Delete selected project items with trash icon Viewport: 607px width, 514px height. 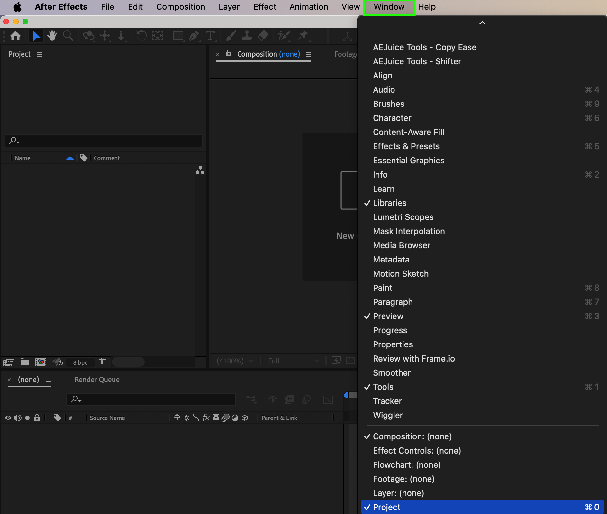[103, 362]
